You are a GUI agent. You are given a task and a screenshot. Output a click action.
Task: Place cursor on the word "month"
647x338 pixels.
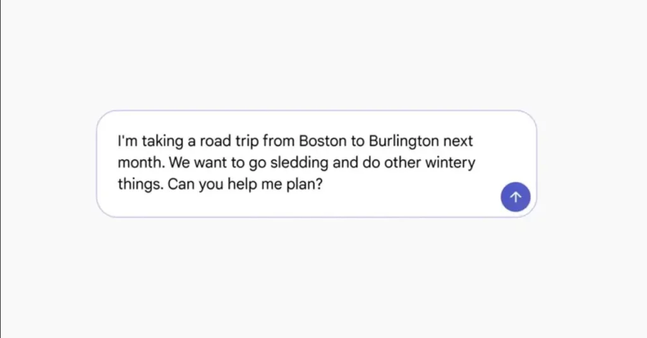[x=141, y=162]
